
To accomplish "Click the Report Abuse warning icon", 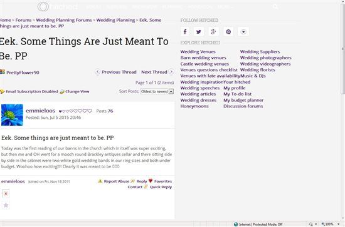I will coord(100,181).
